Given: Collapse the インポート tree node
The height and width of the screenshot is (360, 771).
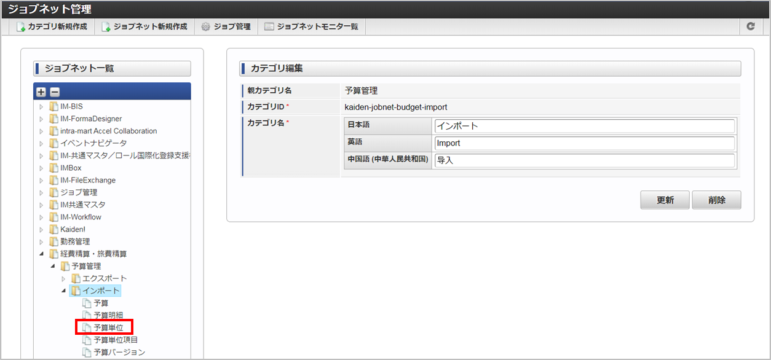Looking at the screenshot, I should tap(63, 291).
